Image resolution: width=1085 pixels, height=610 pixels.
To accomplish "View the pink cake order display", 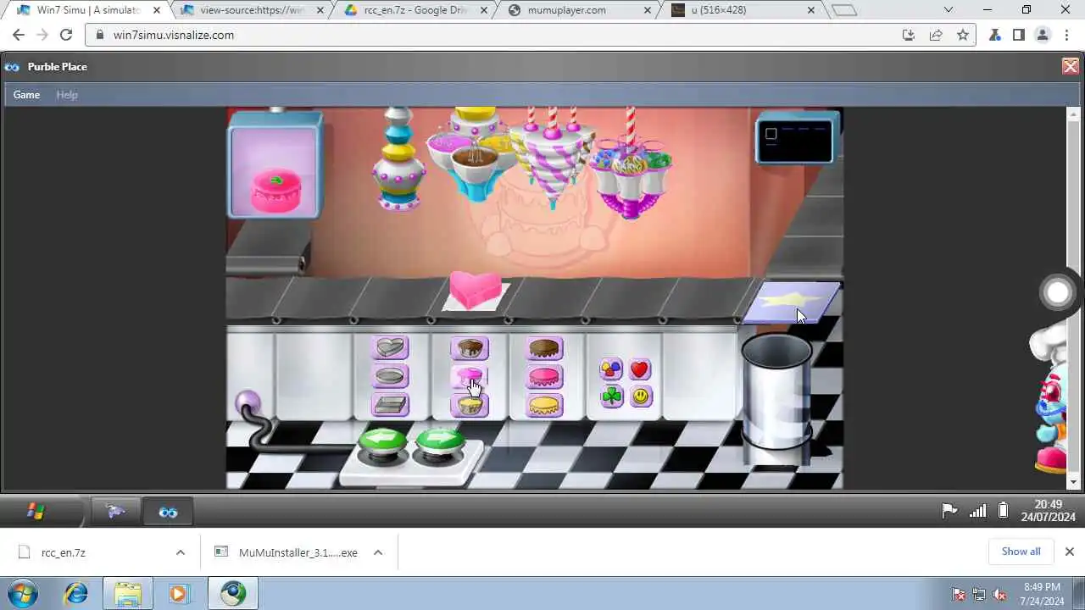I will pyautogui.click(x=275, y=169).
